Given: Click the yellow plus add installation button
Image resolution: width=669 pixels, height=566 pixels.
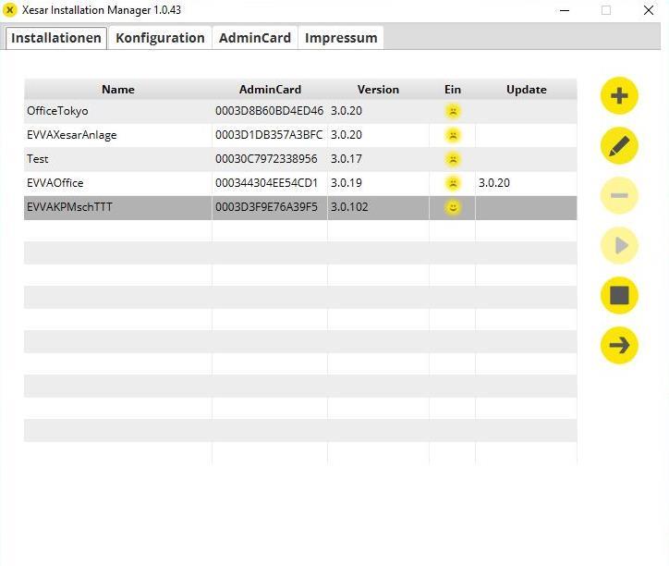Looking at the screenshot, I should click(619, 95).
